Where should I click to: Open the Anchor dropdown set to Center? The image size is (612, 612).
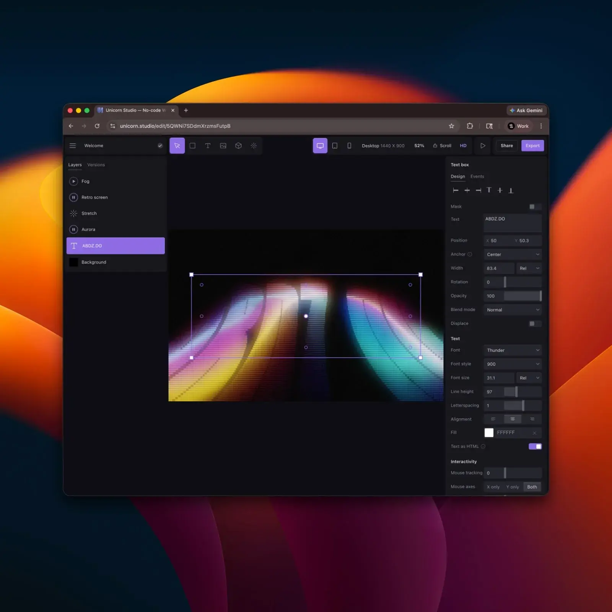512,254
